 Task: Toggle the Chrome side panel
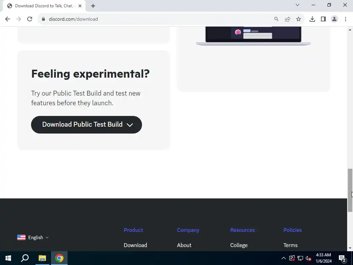(323, 19)
